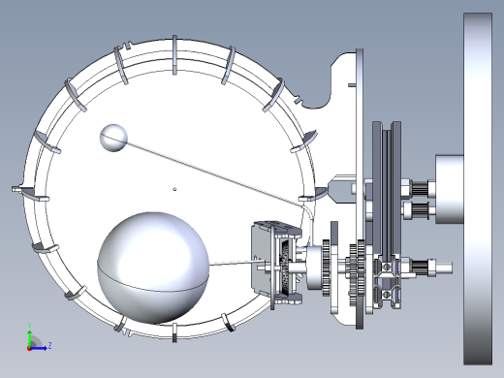This screenshot has height=378, width=504.
Task: Select the dark pulley plate beside the mounting plate
Action: coord(377,187)
